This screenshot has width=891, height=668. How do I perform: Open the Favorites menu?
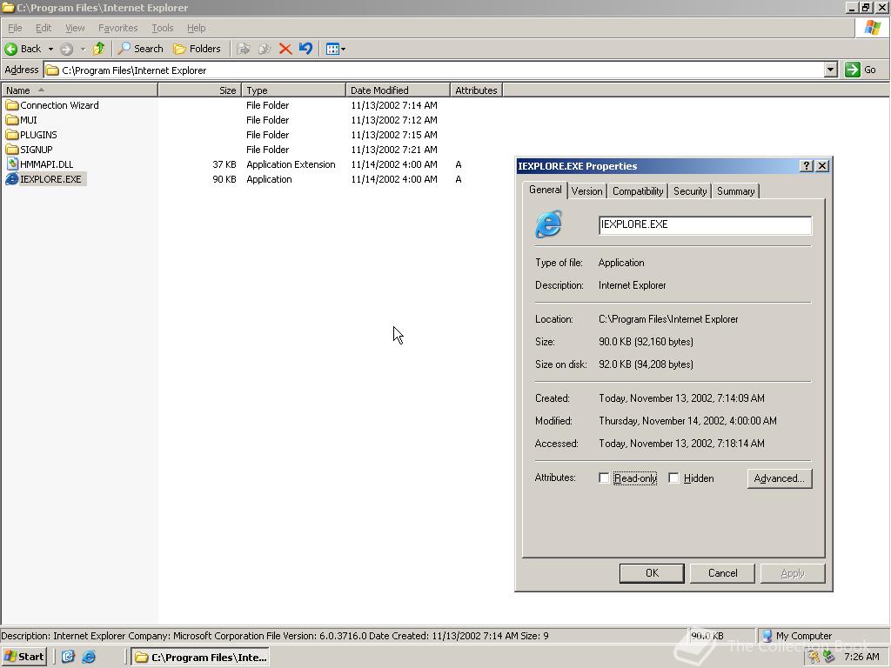tap(117, 28)
